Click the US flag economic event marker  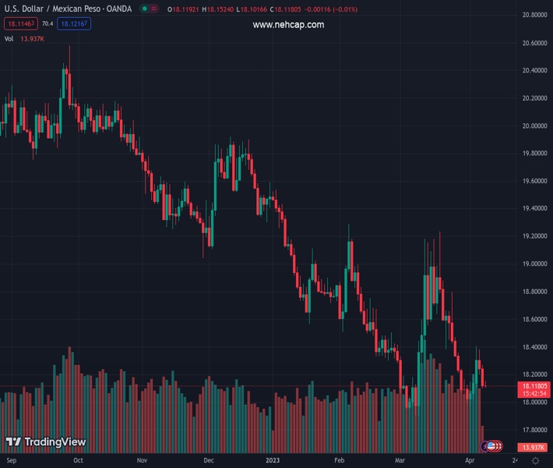[491, 446]
